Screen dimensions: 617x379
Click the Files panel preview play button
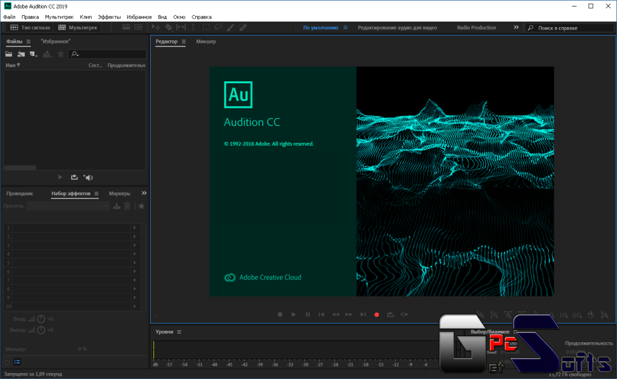pyautogui.click(x=60, y=178)
